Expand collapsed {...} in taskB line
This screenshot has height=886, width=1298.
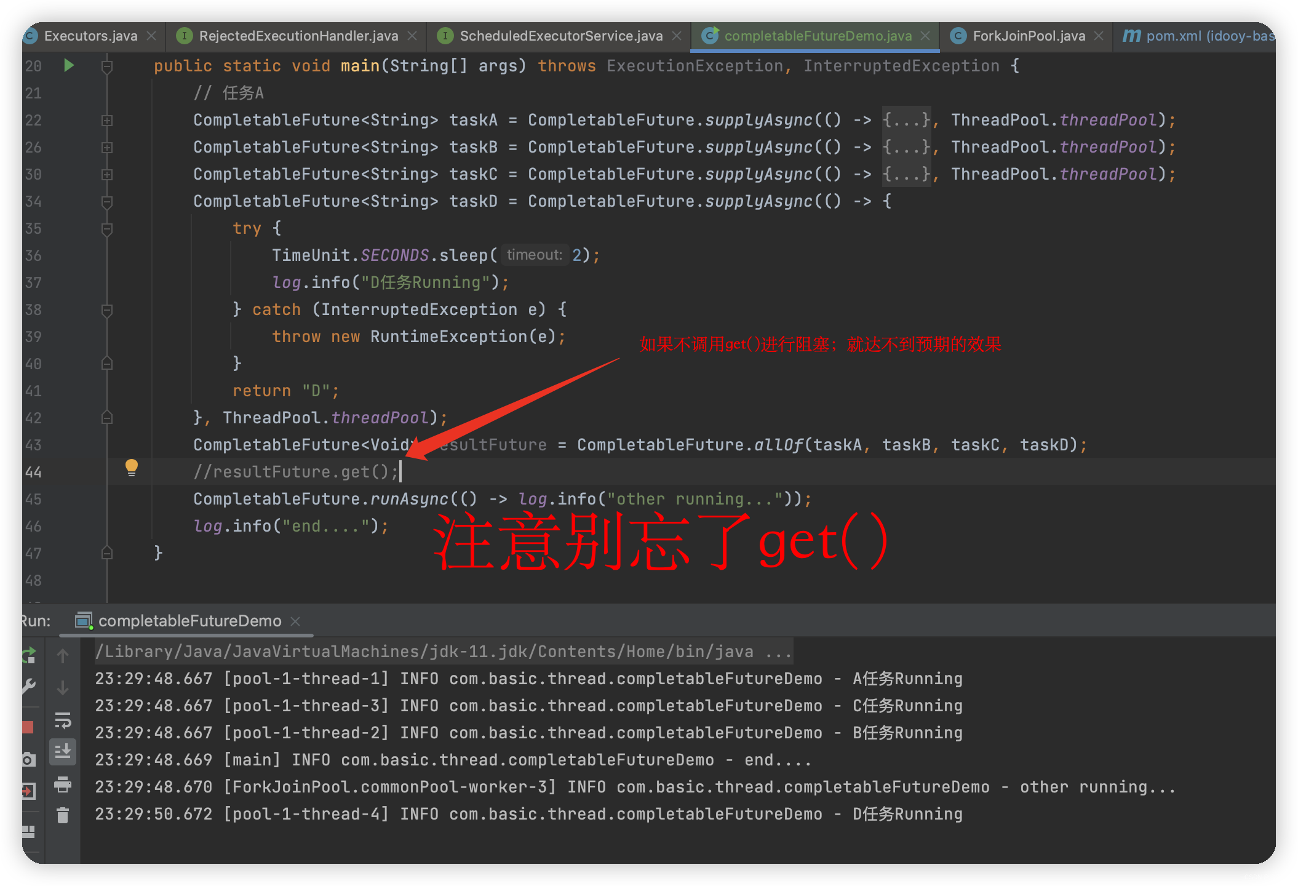906,147
